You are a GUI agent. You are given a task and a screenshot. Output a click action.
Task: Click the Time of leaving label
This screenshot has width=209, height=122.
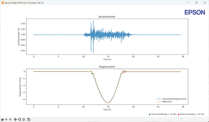click(193, 114)
